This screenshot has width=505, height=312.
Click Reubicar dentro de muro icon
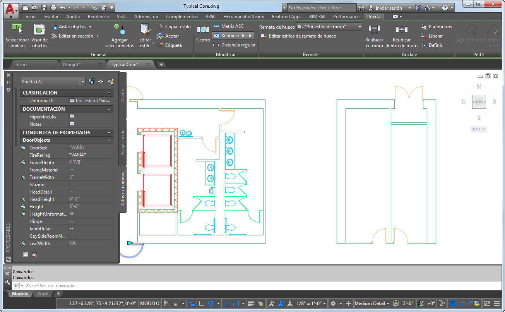tap(401, 29)
